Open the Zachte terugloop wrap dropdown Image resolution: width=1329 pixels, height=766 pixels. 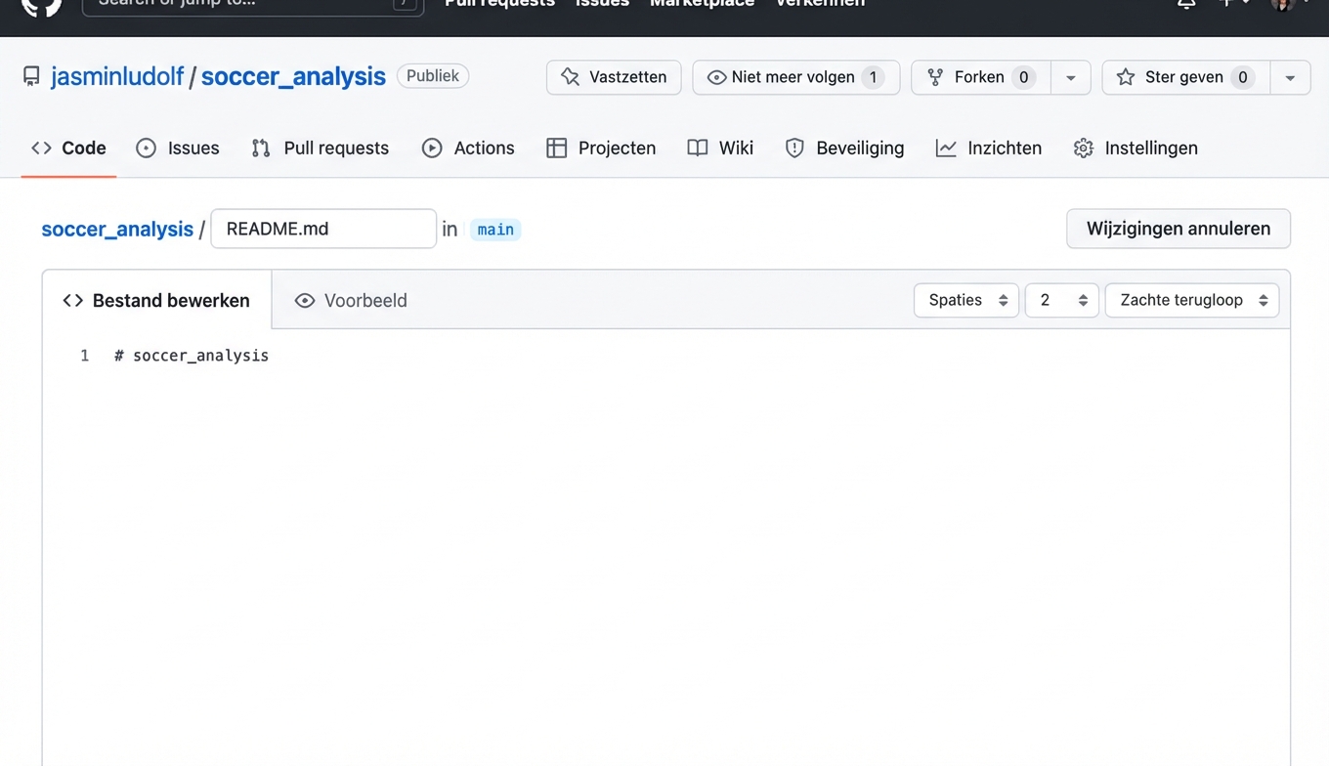coord(1191,300)
